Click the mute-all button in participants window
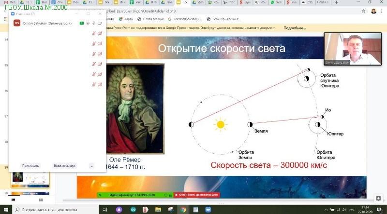 [x=65, y=165]
